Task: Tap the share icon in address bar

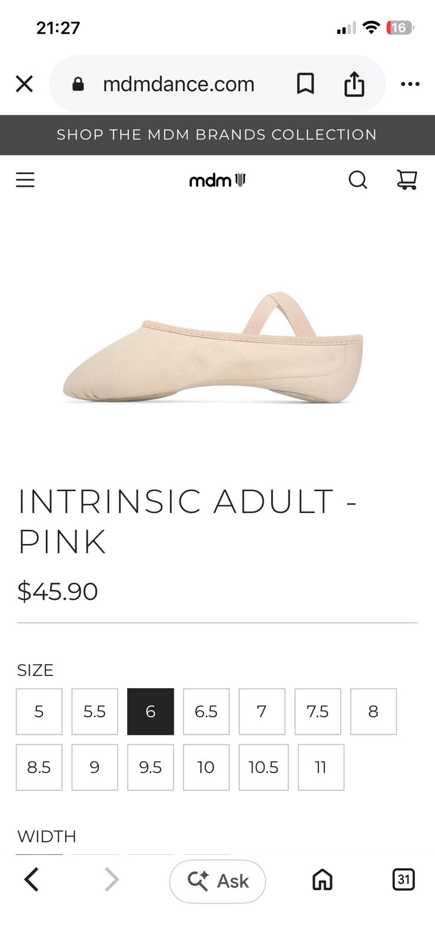Action: click(x=354, y=84)
